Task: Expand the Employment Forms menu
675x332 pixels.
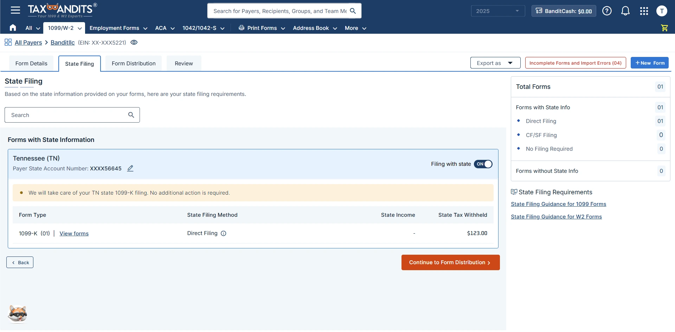Action: point(118,28)
